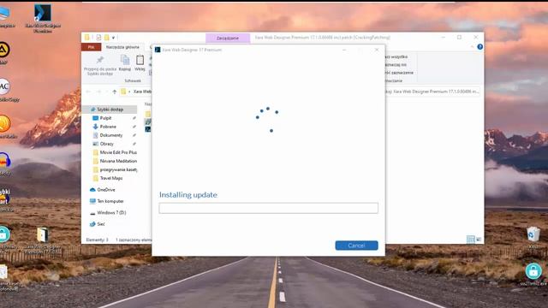Switch to Narzędzia główne ribbon tab
Viewport: 548px width, 308px height.
[x=122, y=47]
